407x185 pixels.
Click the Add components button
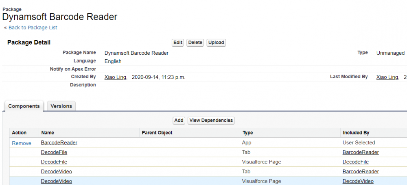(x=179, y=120)
